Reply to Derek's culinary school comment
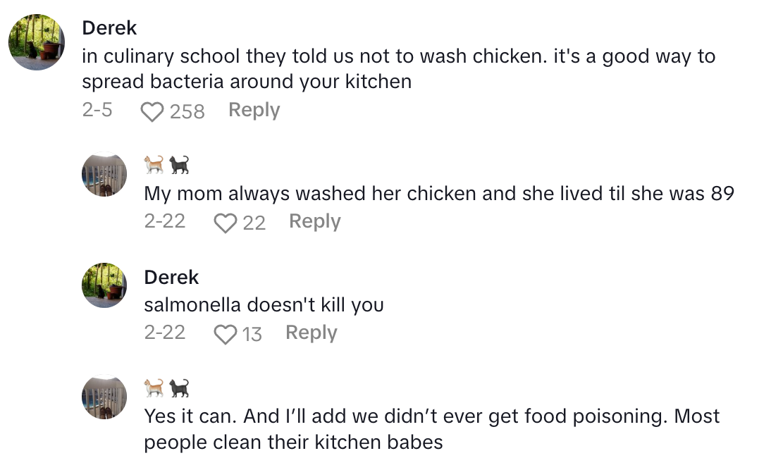This screenshot has width=771, height=458. [254, 109]
